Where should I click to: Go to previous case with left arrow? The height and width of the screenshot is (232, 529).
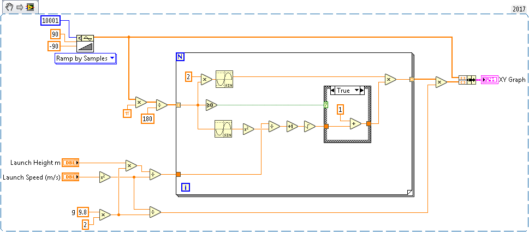coord(332,91)
